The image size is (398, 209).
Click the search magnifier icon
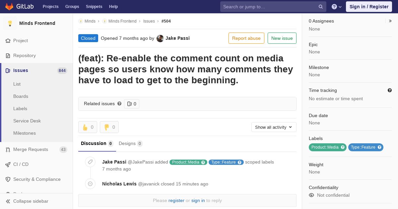pos(321,7)
